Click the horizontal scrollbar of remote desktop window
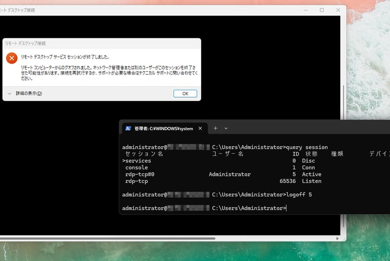The image size is (390, 261). (x=107, y=238)
